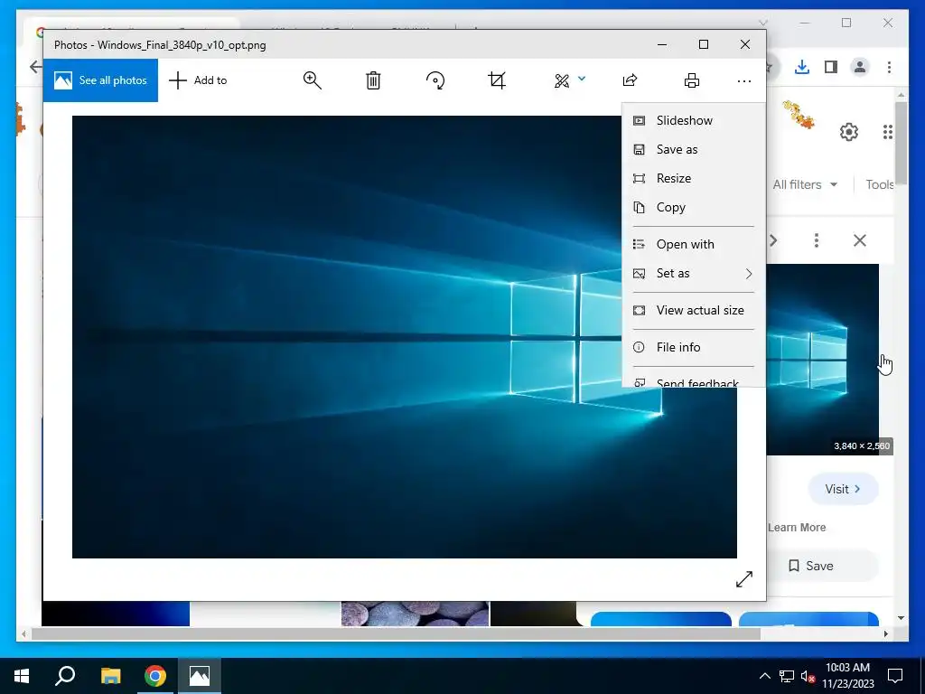Screen dimensions: 925x694
Task: Click the muted volume tray icon
Action: 808,677
